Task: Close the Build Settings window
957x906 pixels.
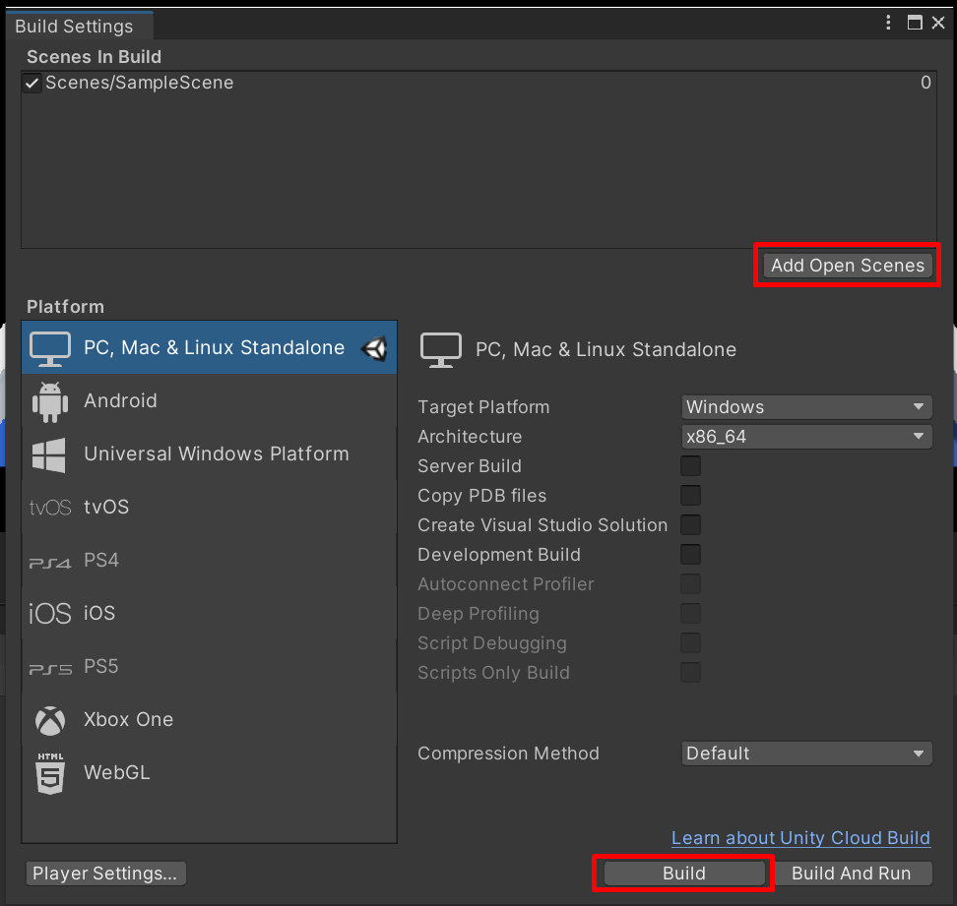Action: tap(938, 23)
